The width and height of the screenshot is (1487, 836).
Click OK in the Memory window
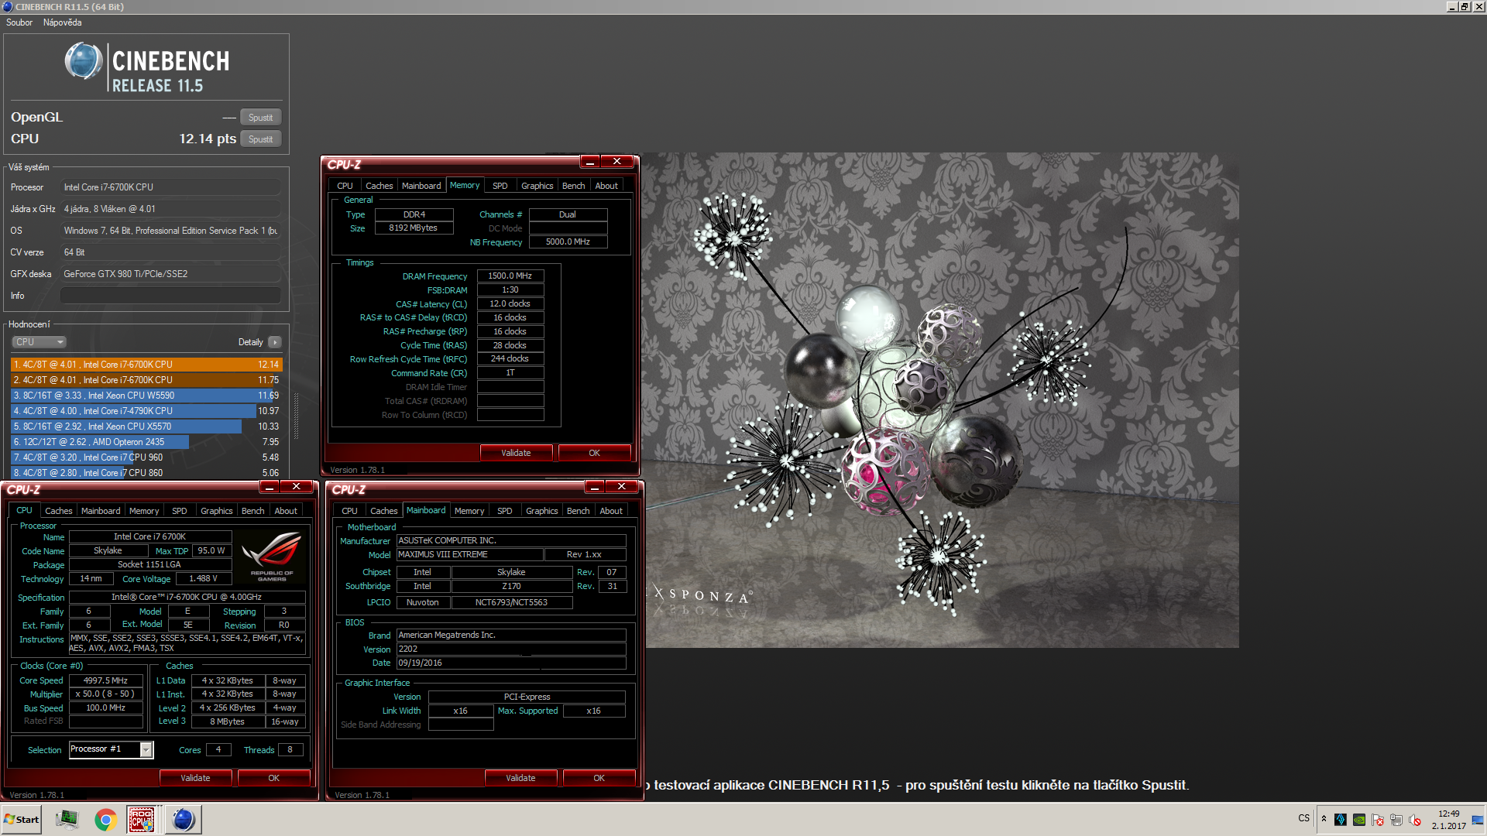coord(594,453)
